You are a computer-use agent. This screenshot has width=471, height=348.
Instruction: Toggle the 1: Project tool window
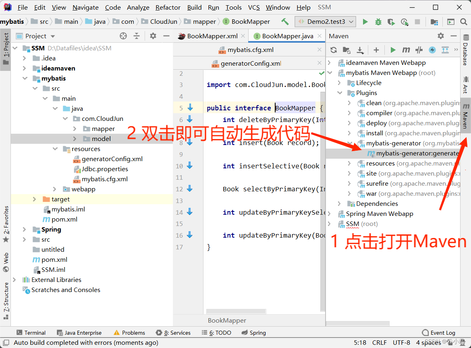coord(6,49)
